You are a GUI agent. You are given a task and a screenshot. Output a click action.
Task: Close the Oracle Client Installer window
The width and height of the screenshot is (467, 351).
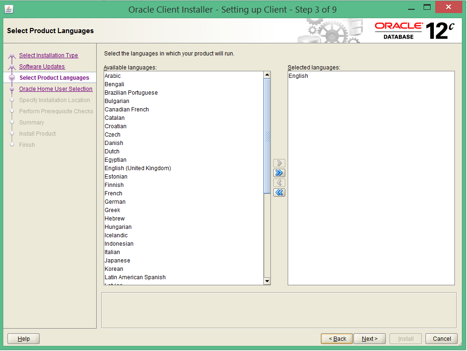coord(448,7)
